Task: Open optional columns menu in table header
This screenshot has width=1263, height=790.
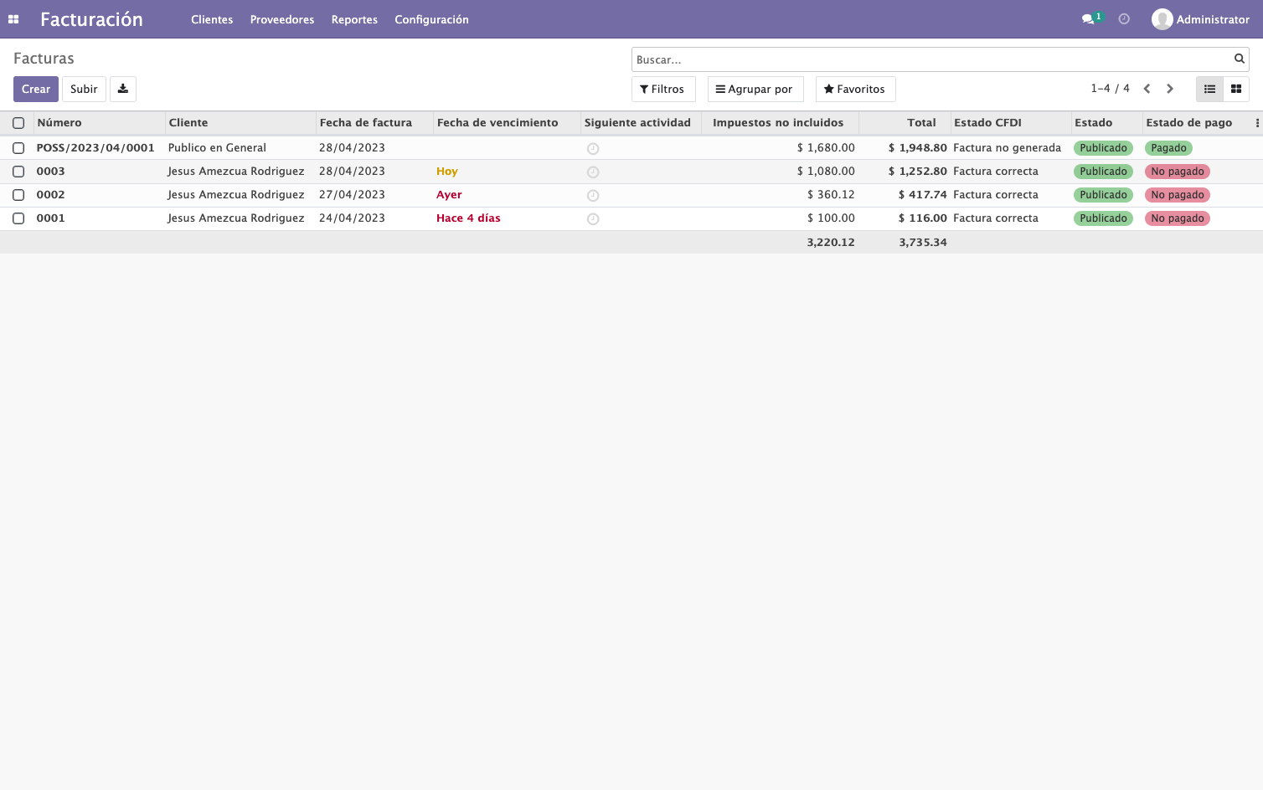Action: (x=1257, y=123)
